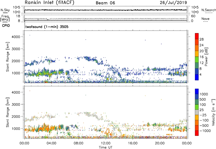Click left '10^5' noise axis label
This screenshot has width=216, height=149.
click(x=16, y=8)
